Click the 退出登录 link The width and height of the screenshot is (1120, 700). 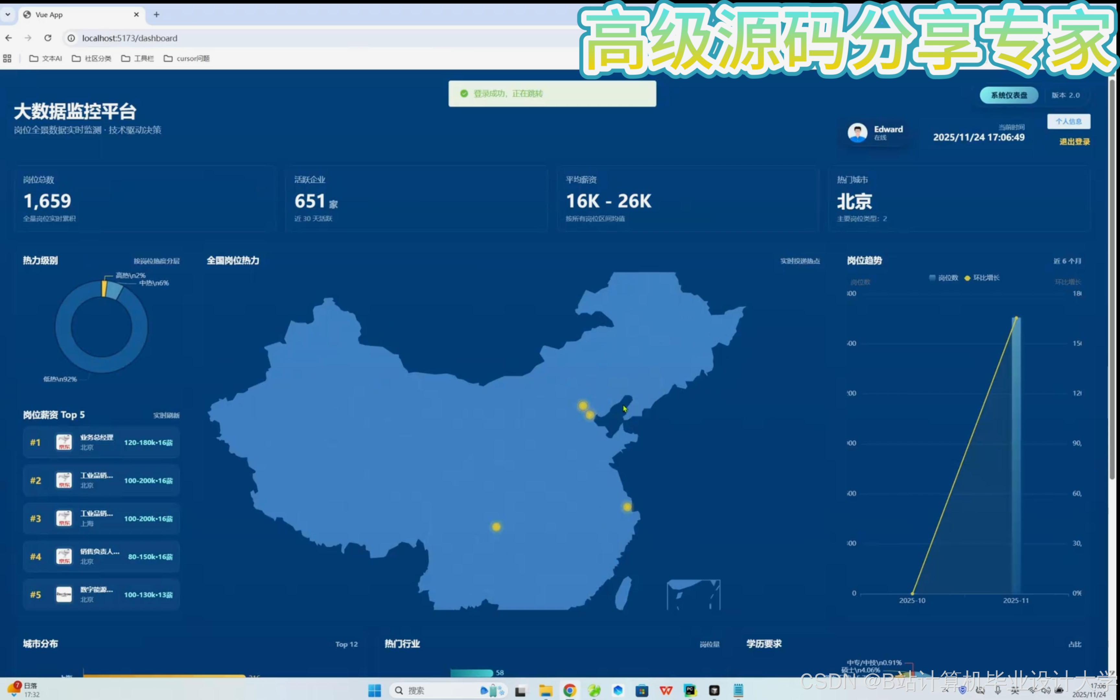point(1074,142)
